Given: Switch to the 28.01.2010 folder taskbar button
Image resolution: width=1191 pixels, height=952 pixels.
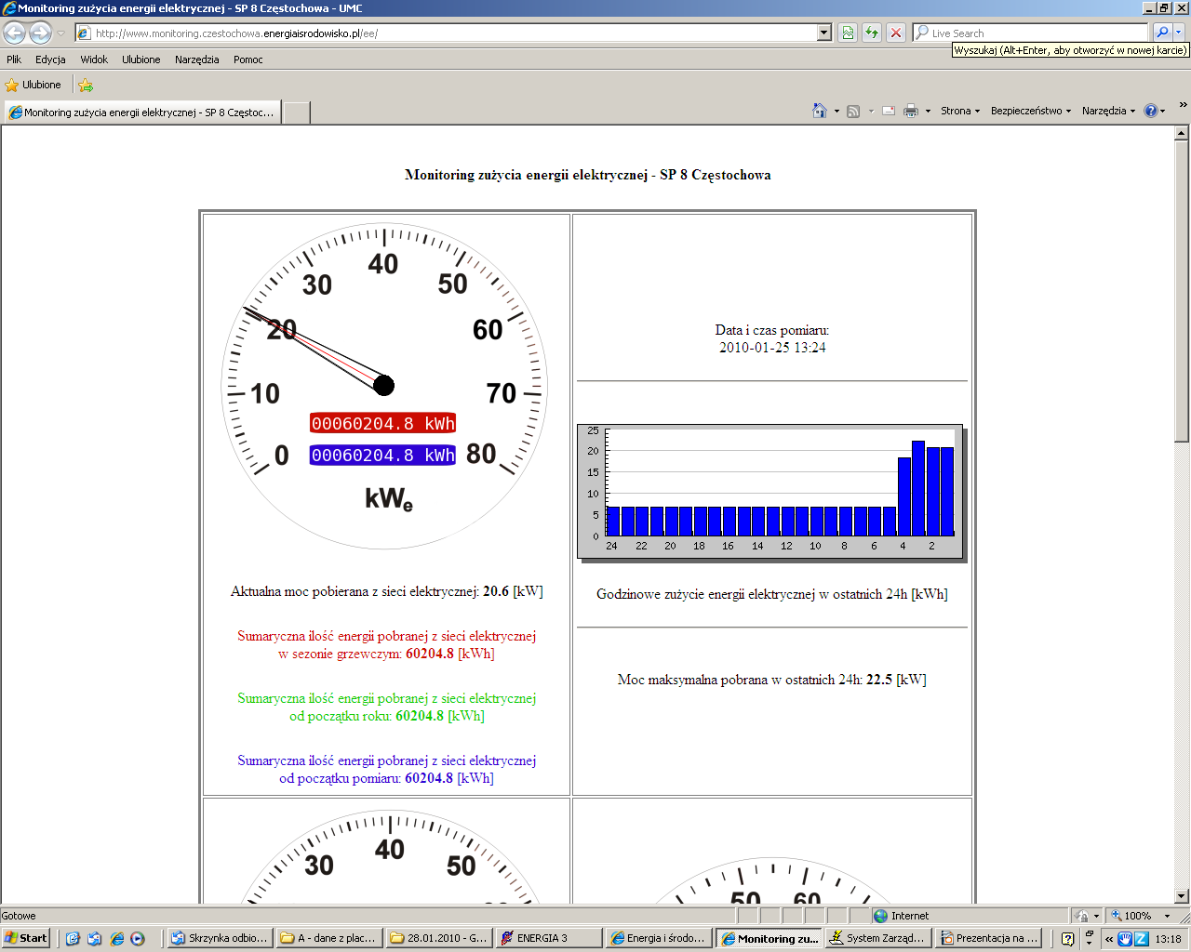Looking at the screenshot, I should pos(439,938).
